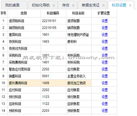137x116 pixels.
Task: Click 设置 link in row 6 采购科目
Action: point(105,55)
